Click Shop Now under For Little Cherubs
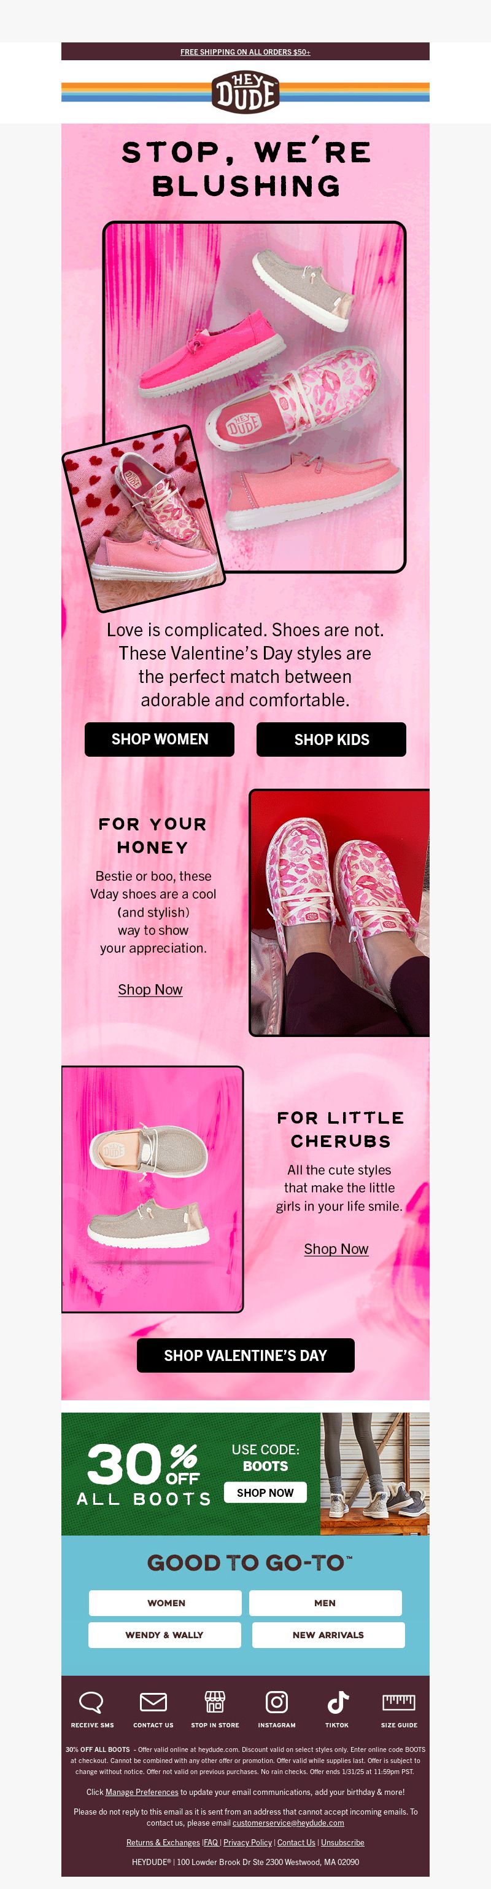 click(336, 1249)
